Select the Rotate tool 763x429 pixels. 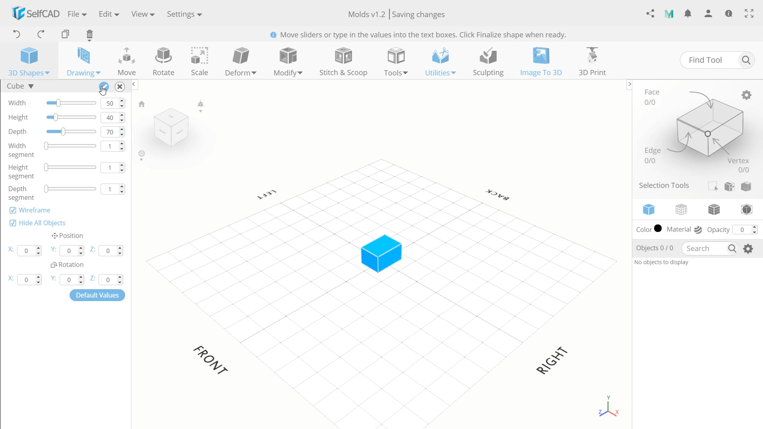click(163, 62)
